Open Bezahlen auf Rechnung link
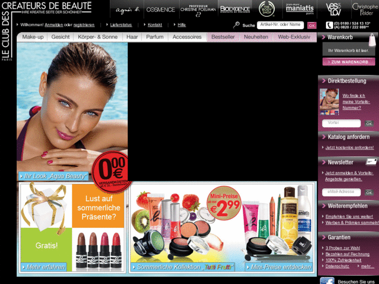Viewport: 379px width, 284px height. tap(347, 254)
